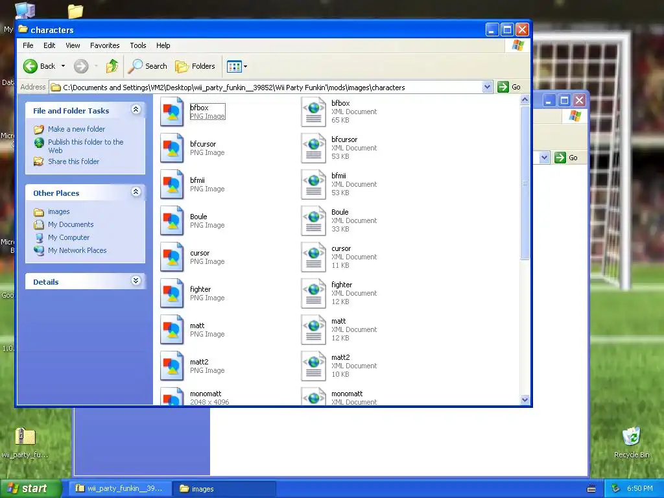Open My Computer from Other Places
The image size is (664, 498).
point(69,237)
